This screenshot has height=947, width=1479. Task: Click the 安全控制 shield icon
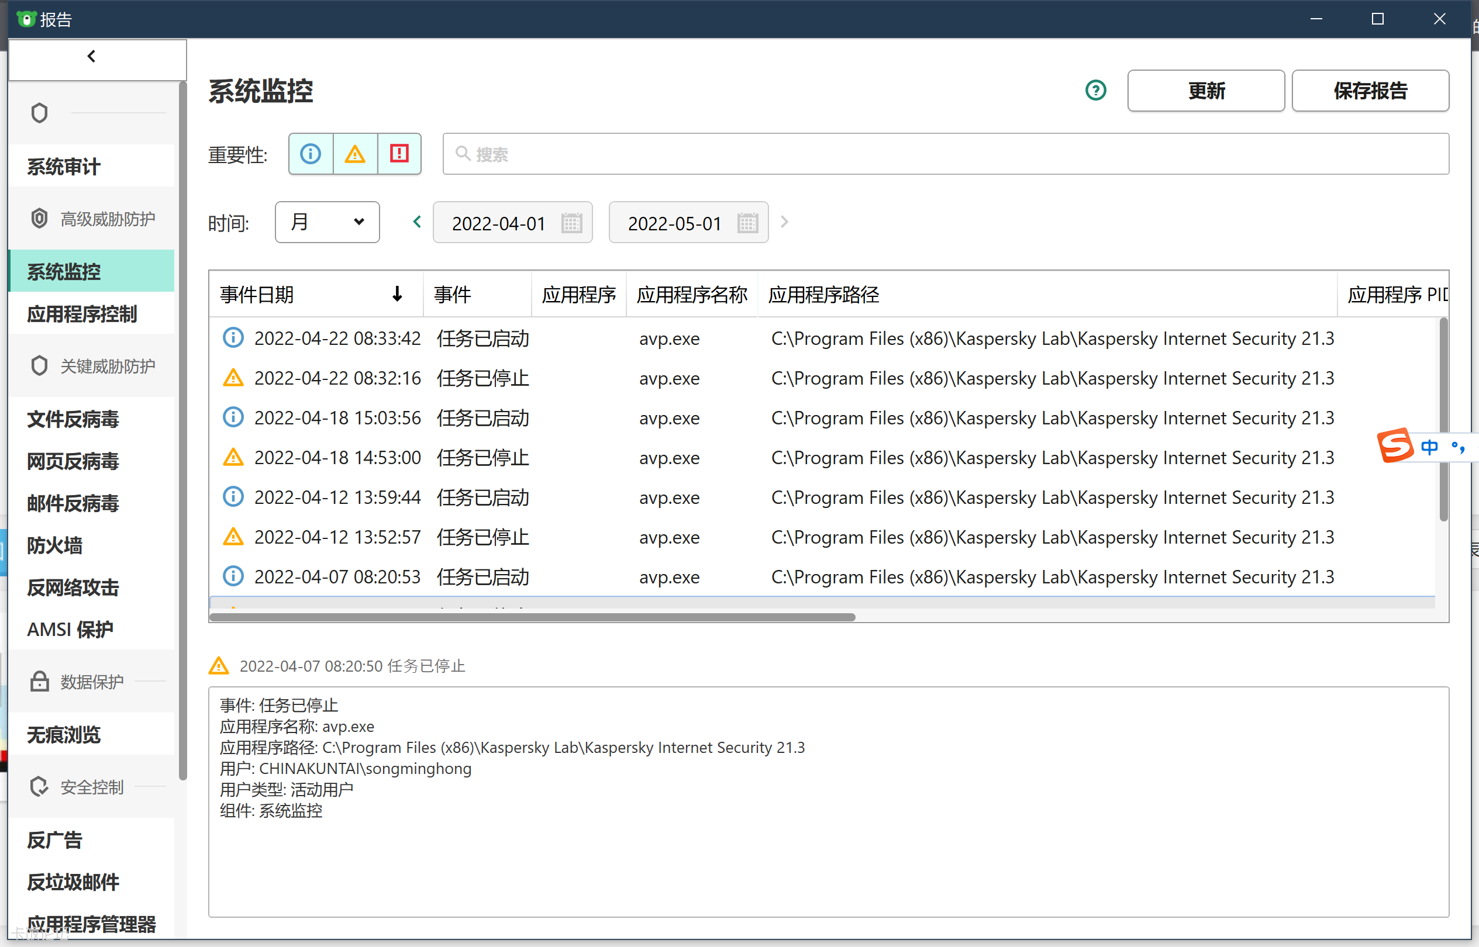click(x=39, y=786)
